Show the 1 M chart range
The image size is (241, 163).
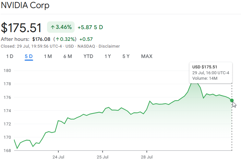point(48,56)
